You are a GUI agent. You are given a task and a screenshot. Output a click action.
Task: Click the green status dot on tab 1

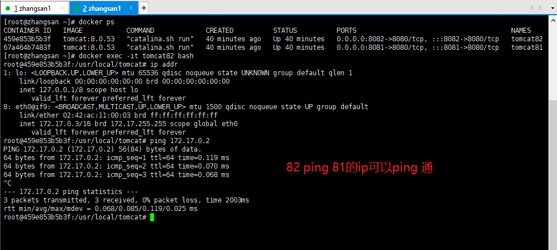[x=8, y=8]
